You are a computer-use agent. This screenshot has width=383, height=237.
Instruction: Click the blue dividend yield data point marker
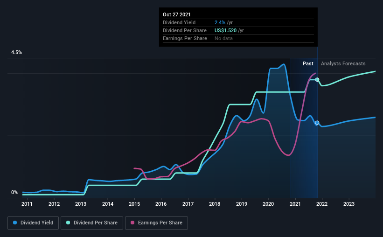click(317, 123)
